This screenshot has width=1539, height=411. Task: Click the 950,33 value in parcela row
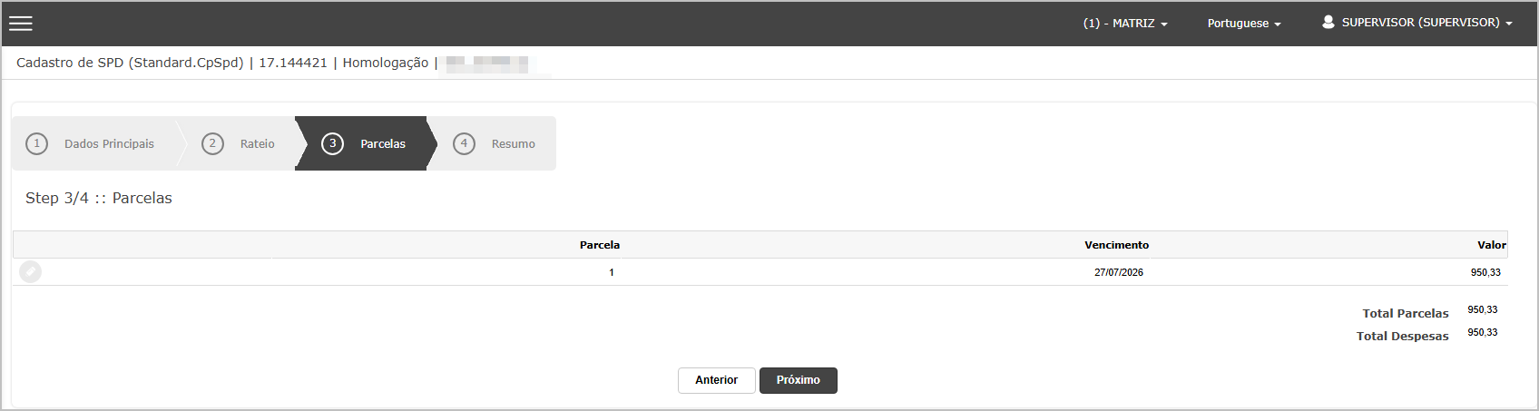pyautogui.click(x=1485, y=272)
